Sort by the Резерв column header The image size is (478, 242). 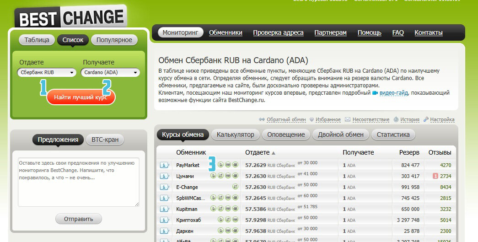pos(409,152)
